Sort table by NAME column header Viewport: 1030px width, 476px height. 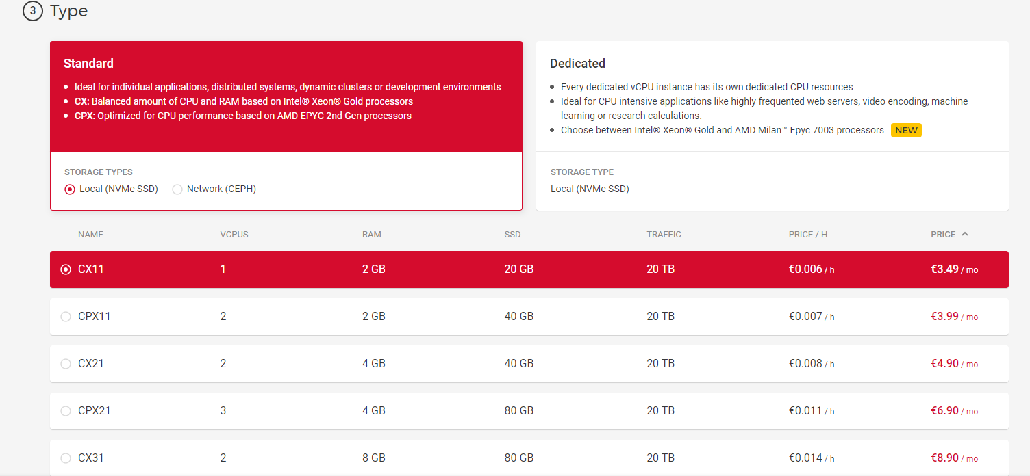point(90,234)
